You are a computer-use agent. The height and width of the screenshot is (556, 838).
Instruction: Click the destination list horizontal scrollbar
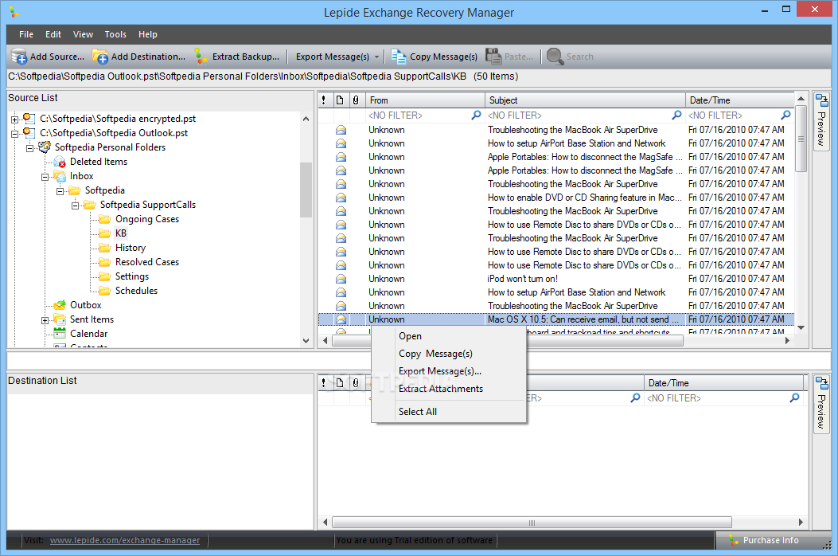[532, 523]
